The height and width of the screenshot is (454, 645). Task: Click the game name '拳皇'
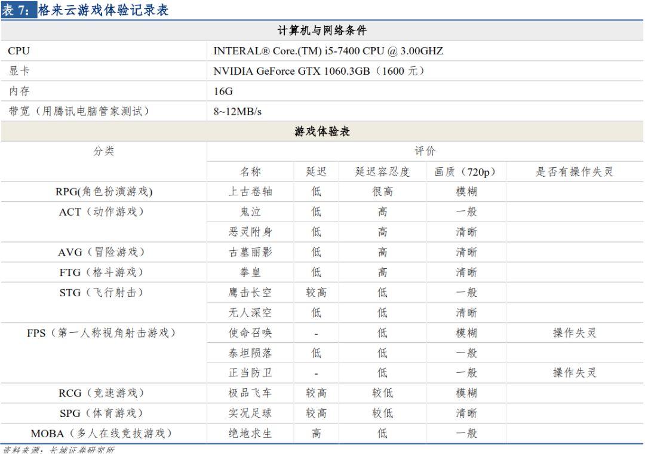pyautogui.click(x=250, y=272)
